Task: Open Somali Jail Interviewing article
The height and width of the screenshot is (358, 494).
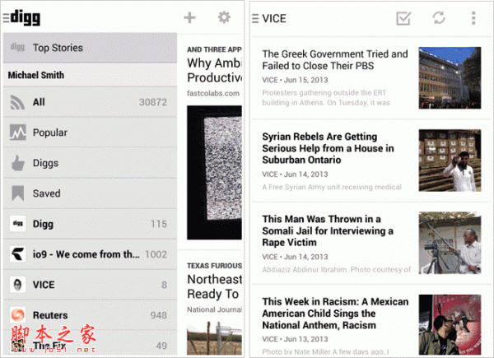Action: tap(328, 230)
